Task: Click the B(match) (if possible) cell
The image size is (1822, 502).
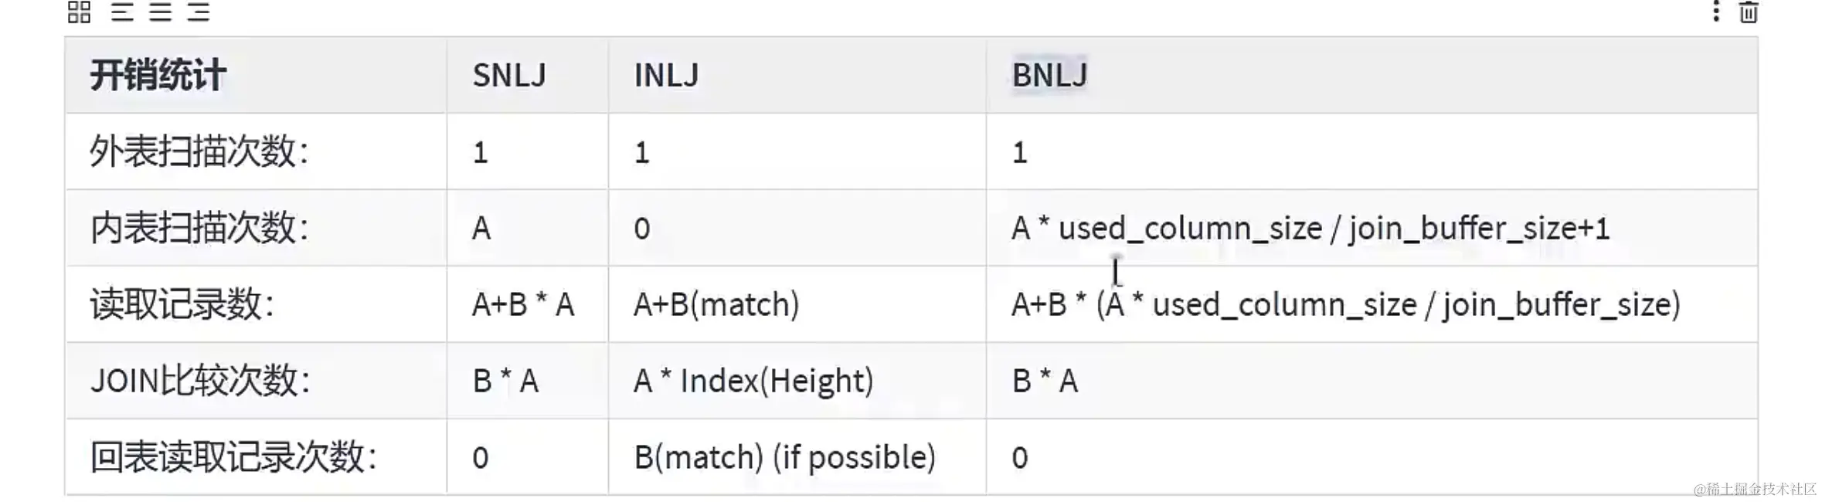Action: coord(784,457)
